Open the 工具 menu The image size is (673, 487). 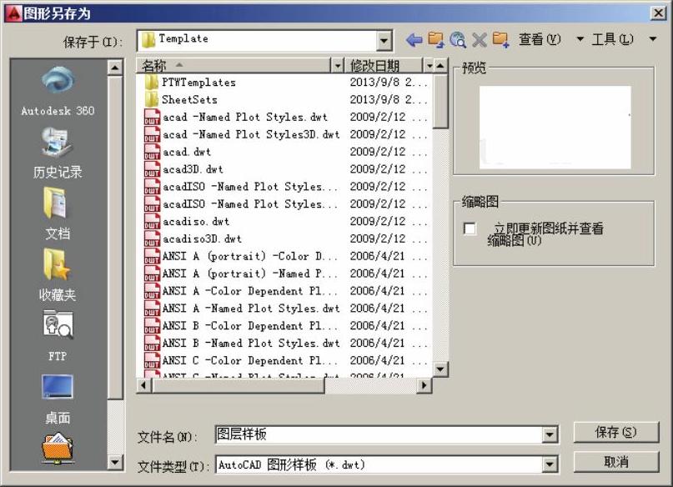pyautogui.click(x=613, y=39)
